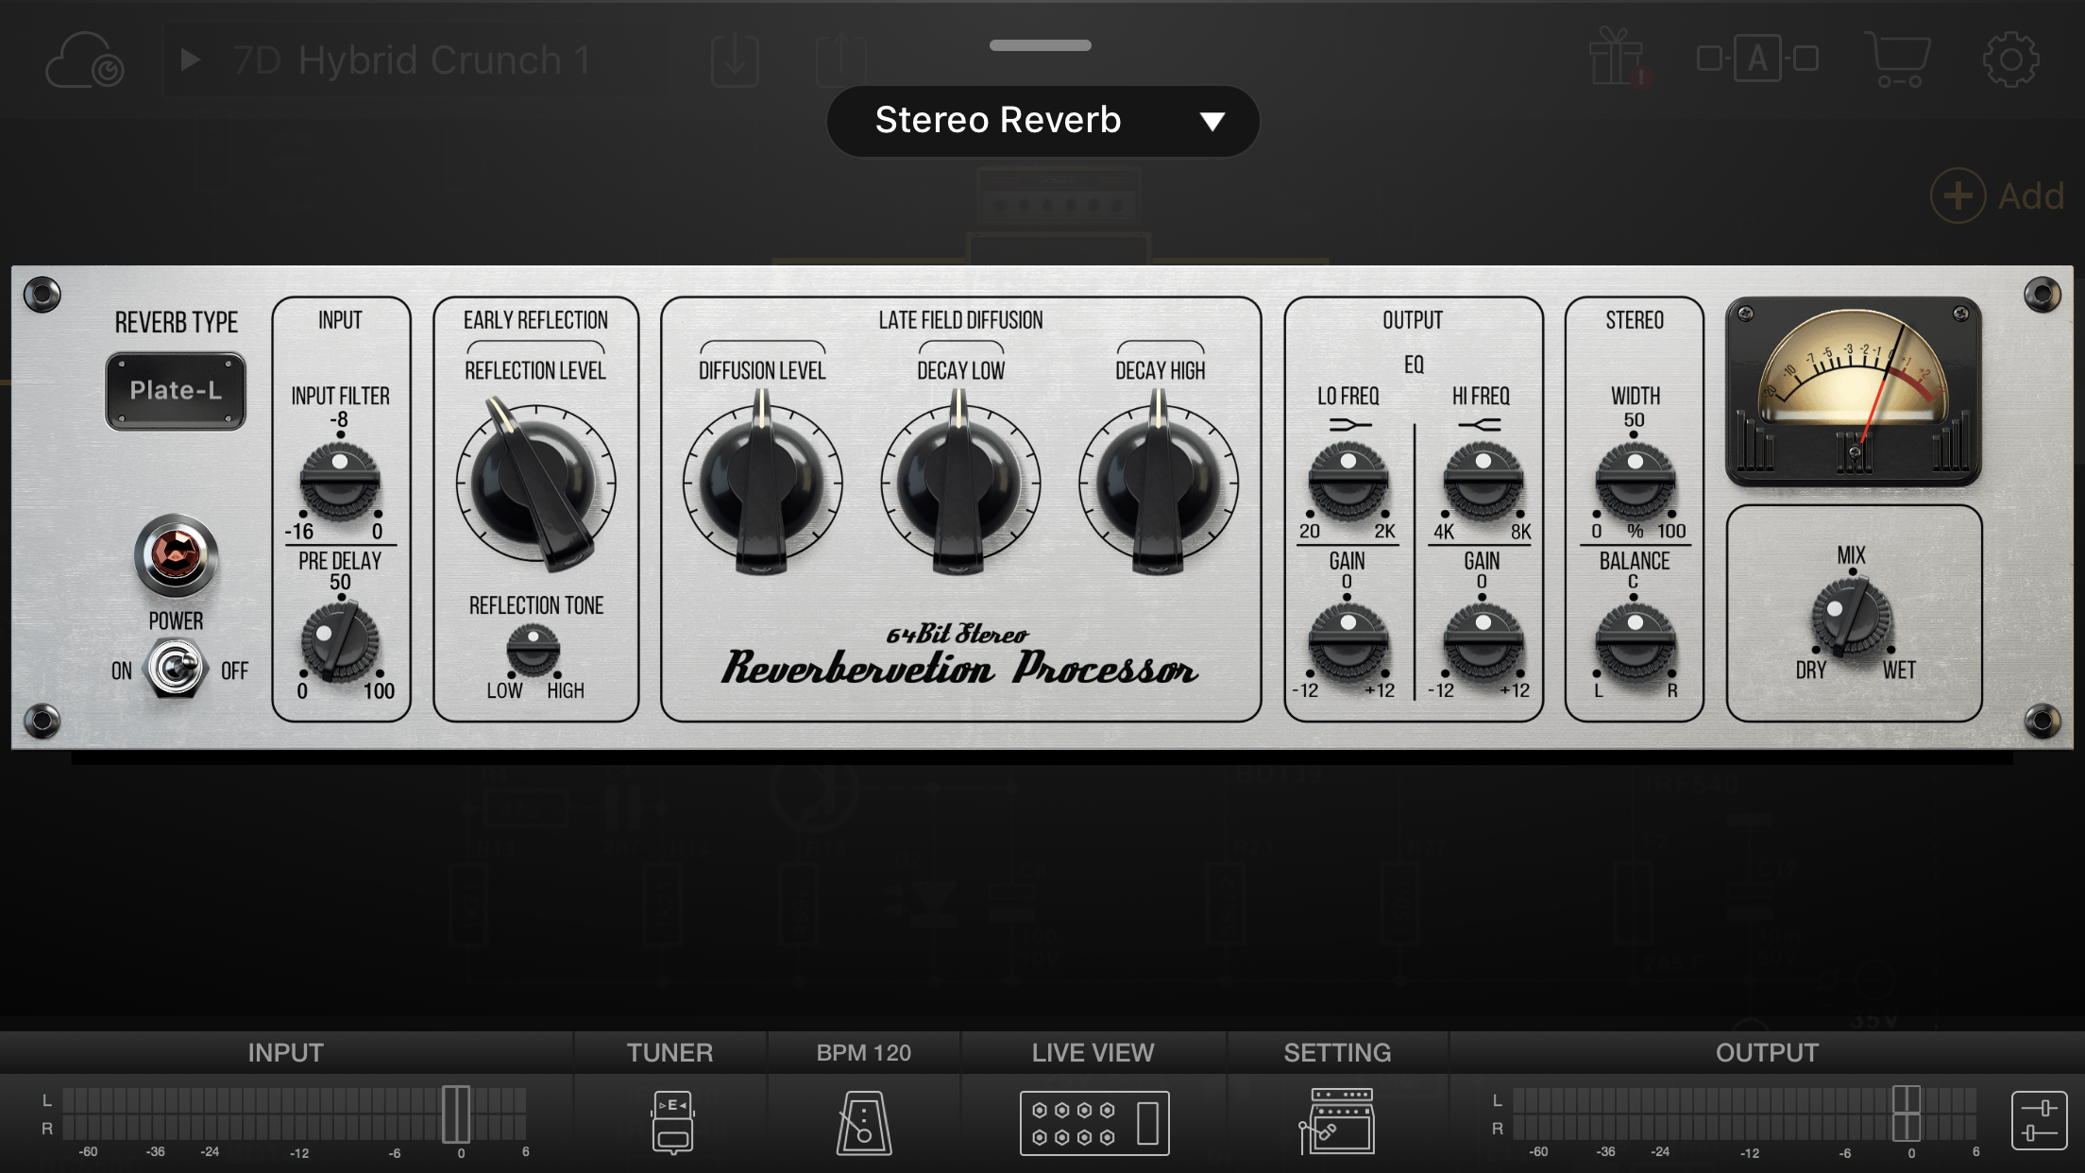Flip the power ON/OFF toggle switch
This screenshot has width=2085, height=1173.
[175, 669]
